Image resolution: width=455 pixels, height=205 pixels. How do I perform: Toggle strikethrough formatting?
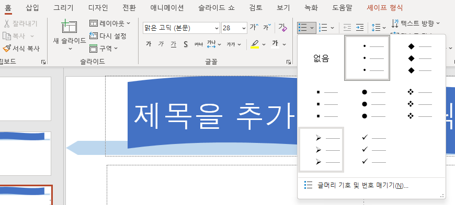pyautogui.click(x=199, y=44)
